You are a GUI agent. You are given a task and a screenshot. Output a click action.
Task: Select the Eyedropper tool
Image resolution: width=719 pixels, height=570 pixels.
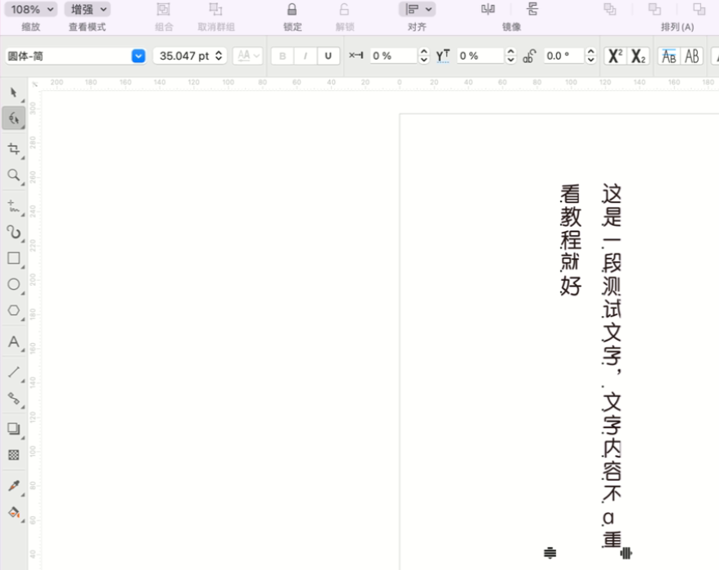13,486
